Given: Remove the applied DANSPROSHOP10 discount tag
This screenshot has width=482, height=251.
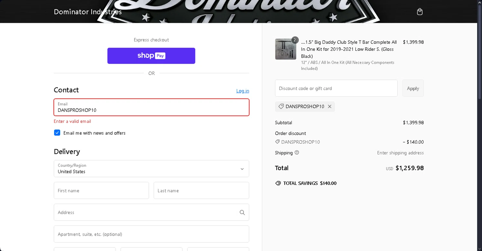Looking at the screenshot, I should pos(329,106).
